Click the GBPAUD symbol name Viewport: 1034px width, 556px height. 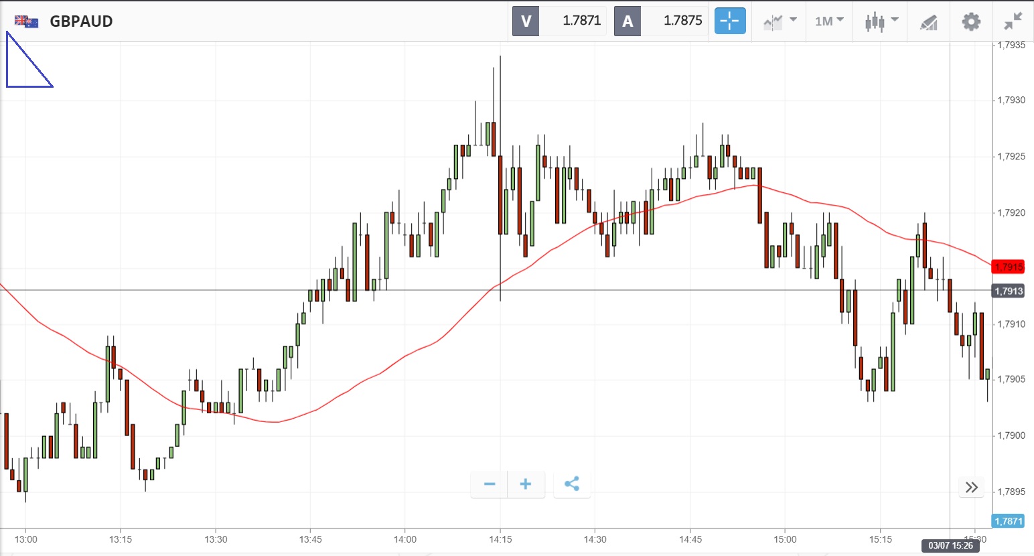[x=81, y=21]
